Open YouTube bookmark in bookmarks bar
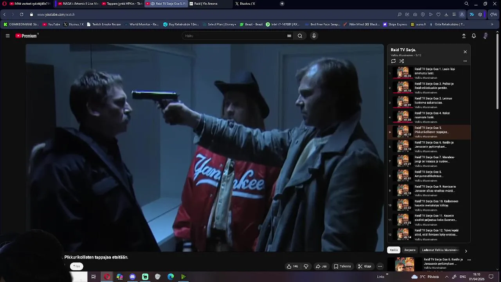 click(x=51, y=24)
